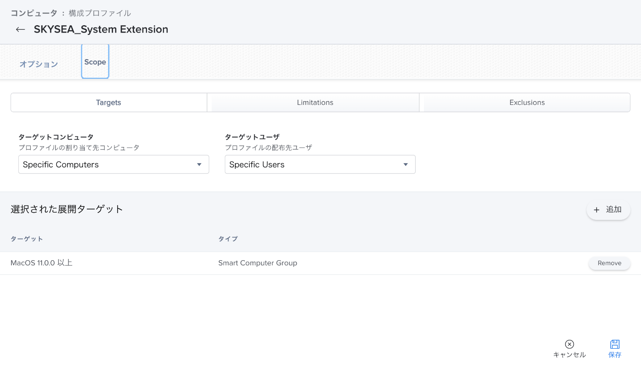Open the オプション tab
641x372 pixels.
tap(38, 64)
